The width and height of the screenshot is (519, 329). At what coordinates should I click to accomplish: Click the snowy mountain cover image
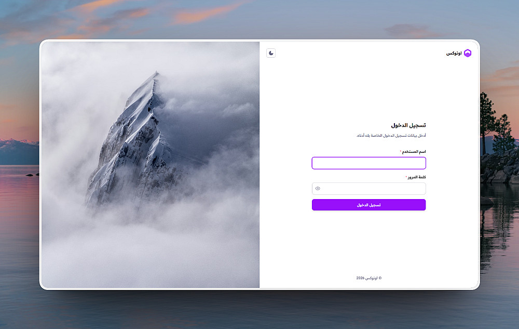click(x=151, y=165)
